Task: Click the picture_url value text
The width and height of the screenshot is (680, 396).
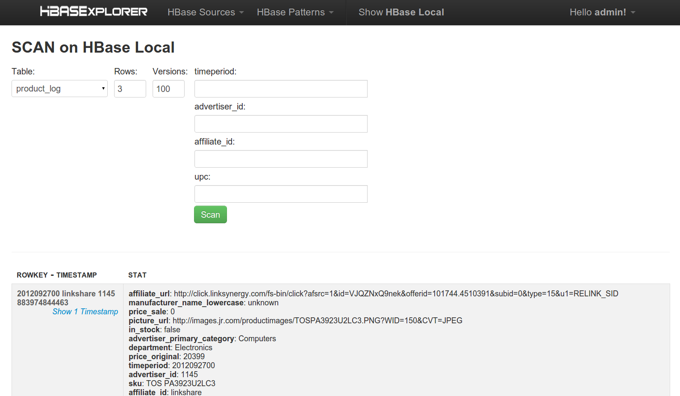Action: 317,321
